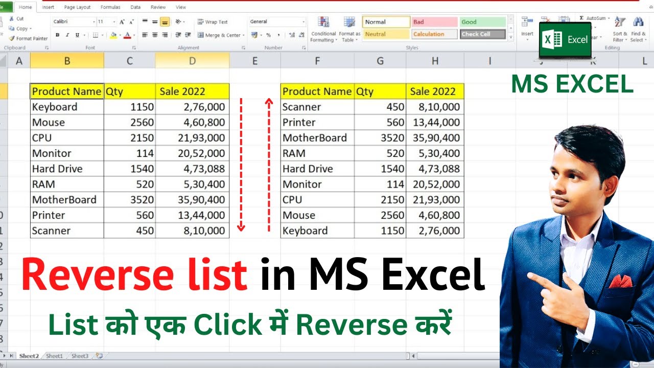Apply Accounting Number Format
Image resolution: width=654 pixels, height=368 pixels.
click(x=254, y=35)
